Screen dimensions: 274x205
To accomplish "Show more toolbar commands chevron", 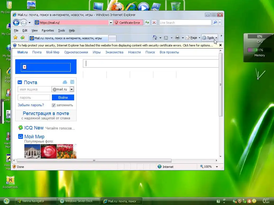I will pyautogui.click(x=221, y=36).
